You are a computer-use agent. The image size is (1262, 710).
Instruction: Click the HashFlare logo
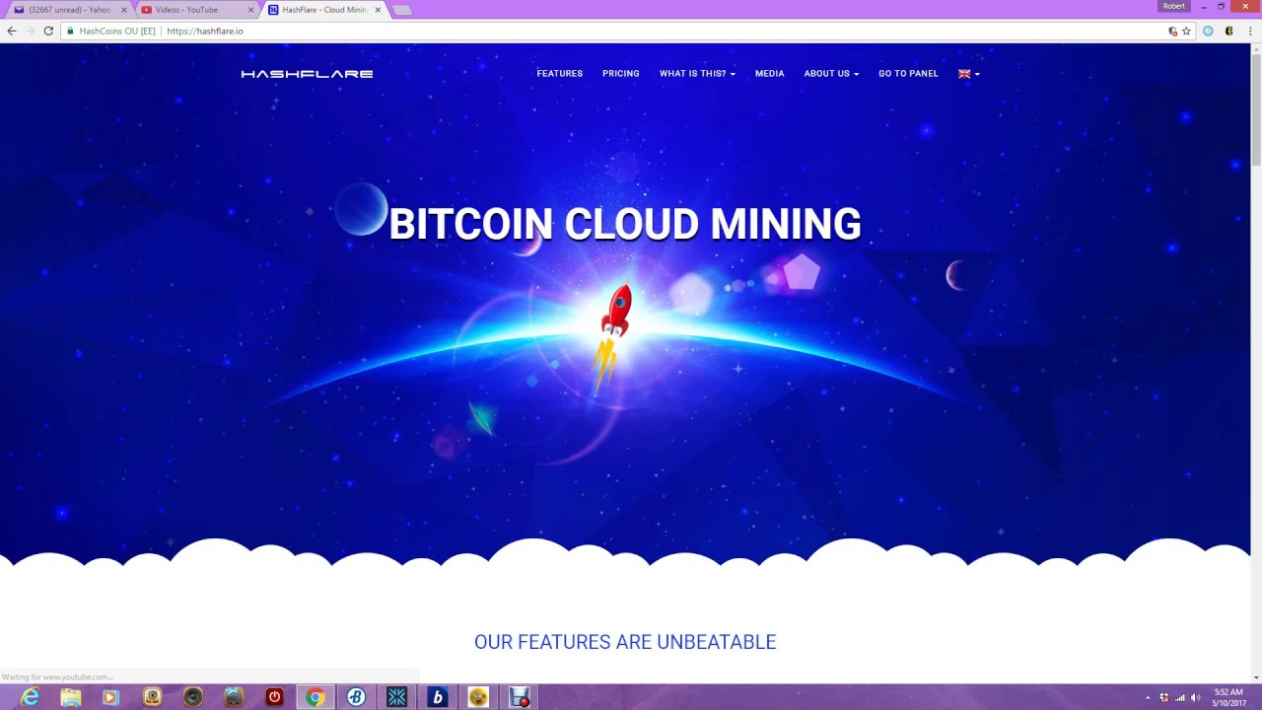point(307,74)
